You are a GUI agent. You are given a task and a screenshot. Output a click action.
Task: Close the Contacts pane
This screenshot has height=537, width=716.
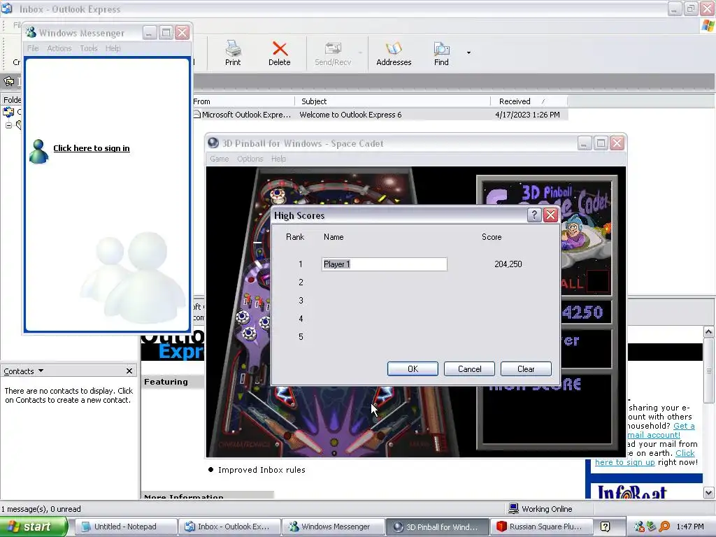click(129, 371)
